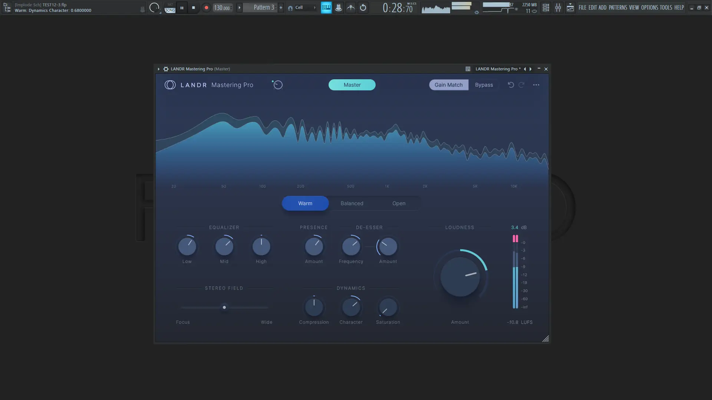Select the Open mastering style

coord(399,203)
